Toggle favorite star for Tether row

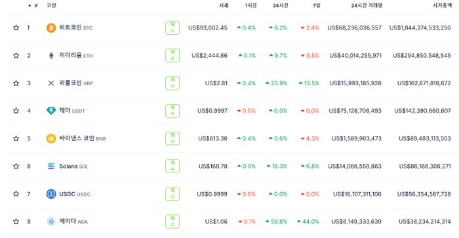[x=16, y=110]
